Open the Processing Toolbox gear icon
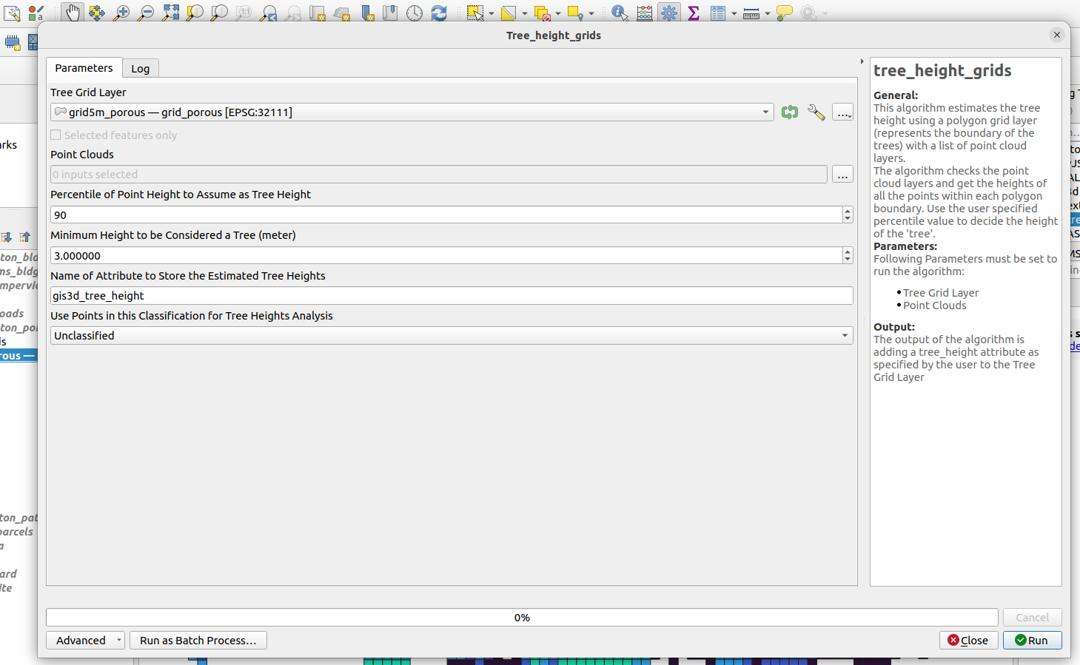The image size is (1080, 665). coord(669,13)
